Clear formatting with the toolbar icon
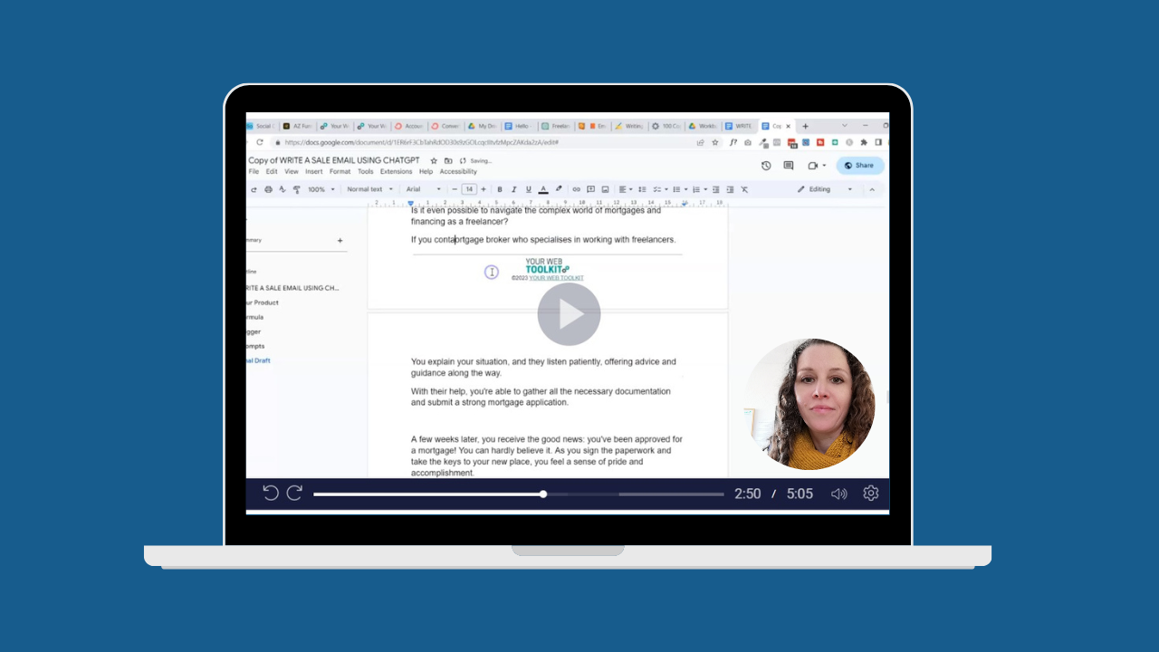This screenshot has width=1159, height=652. point(744,189)
